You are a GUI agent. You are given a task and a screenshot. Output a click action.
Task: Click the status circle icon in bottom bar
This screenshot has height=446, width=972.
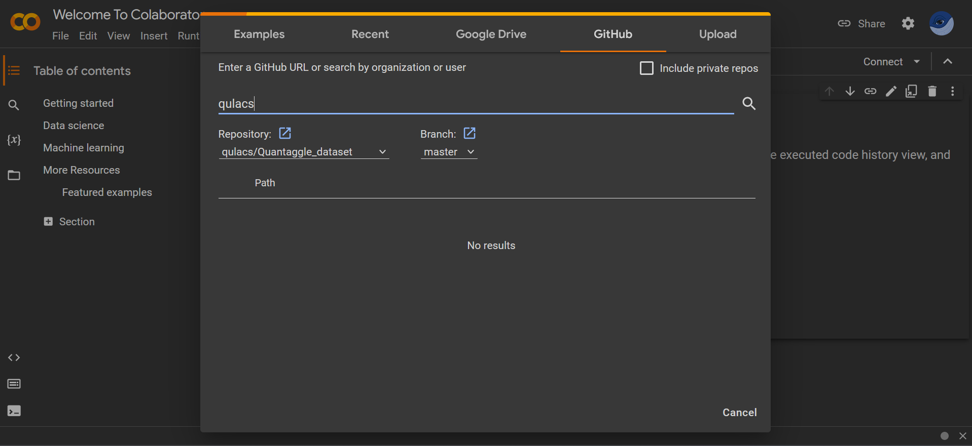pos(945,436)
